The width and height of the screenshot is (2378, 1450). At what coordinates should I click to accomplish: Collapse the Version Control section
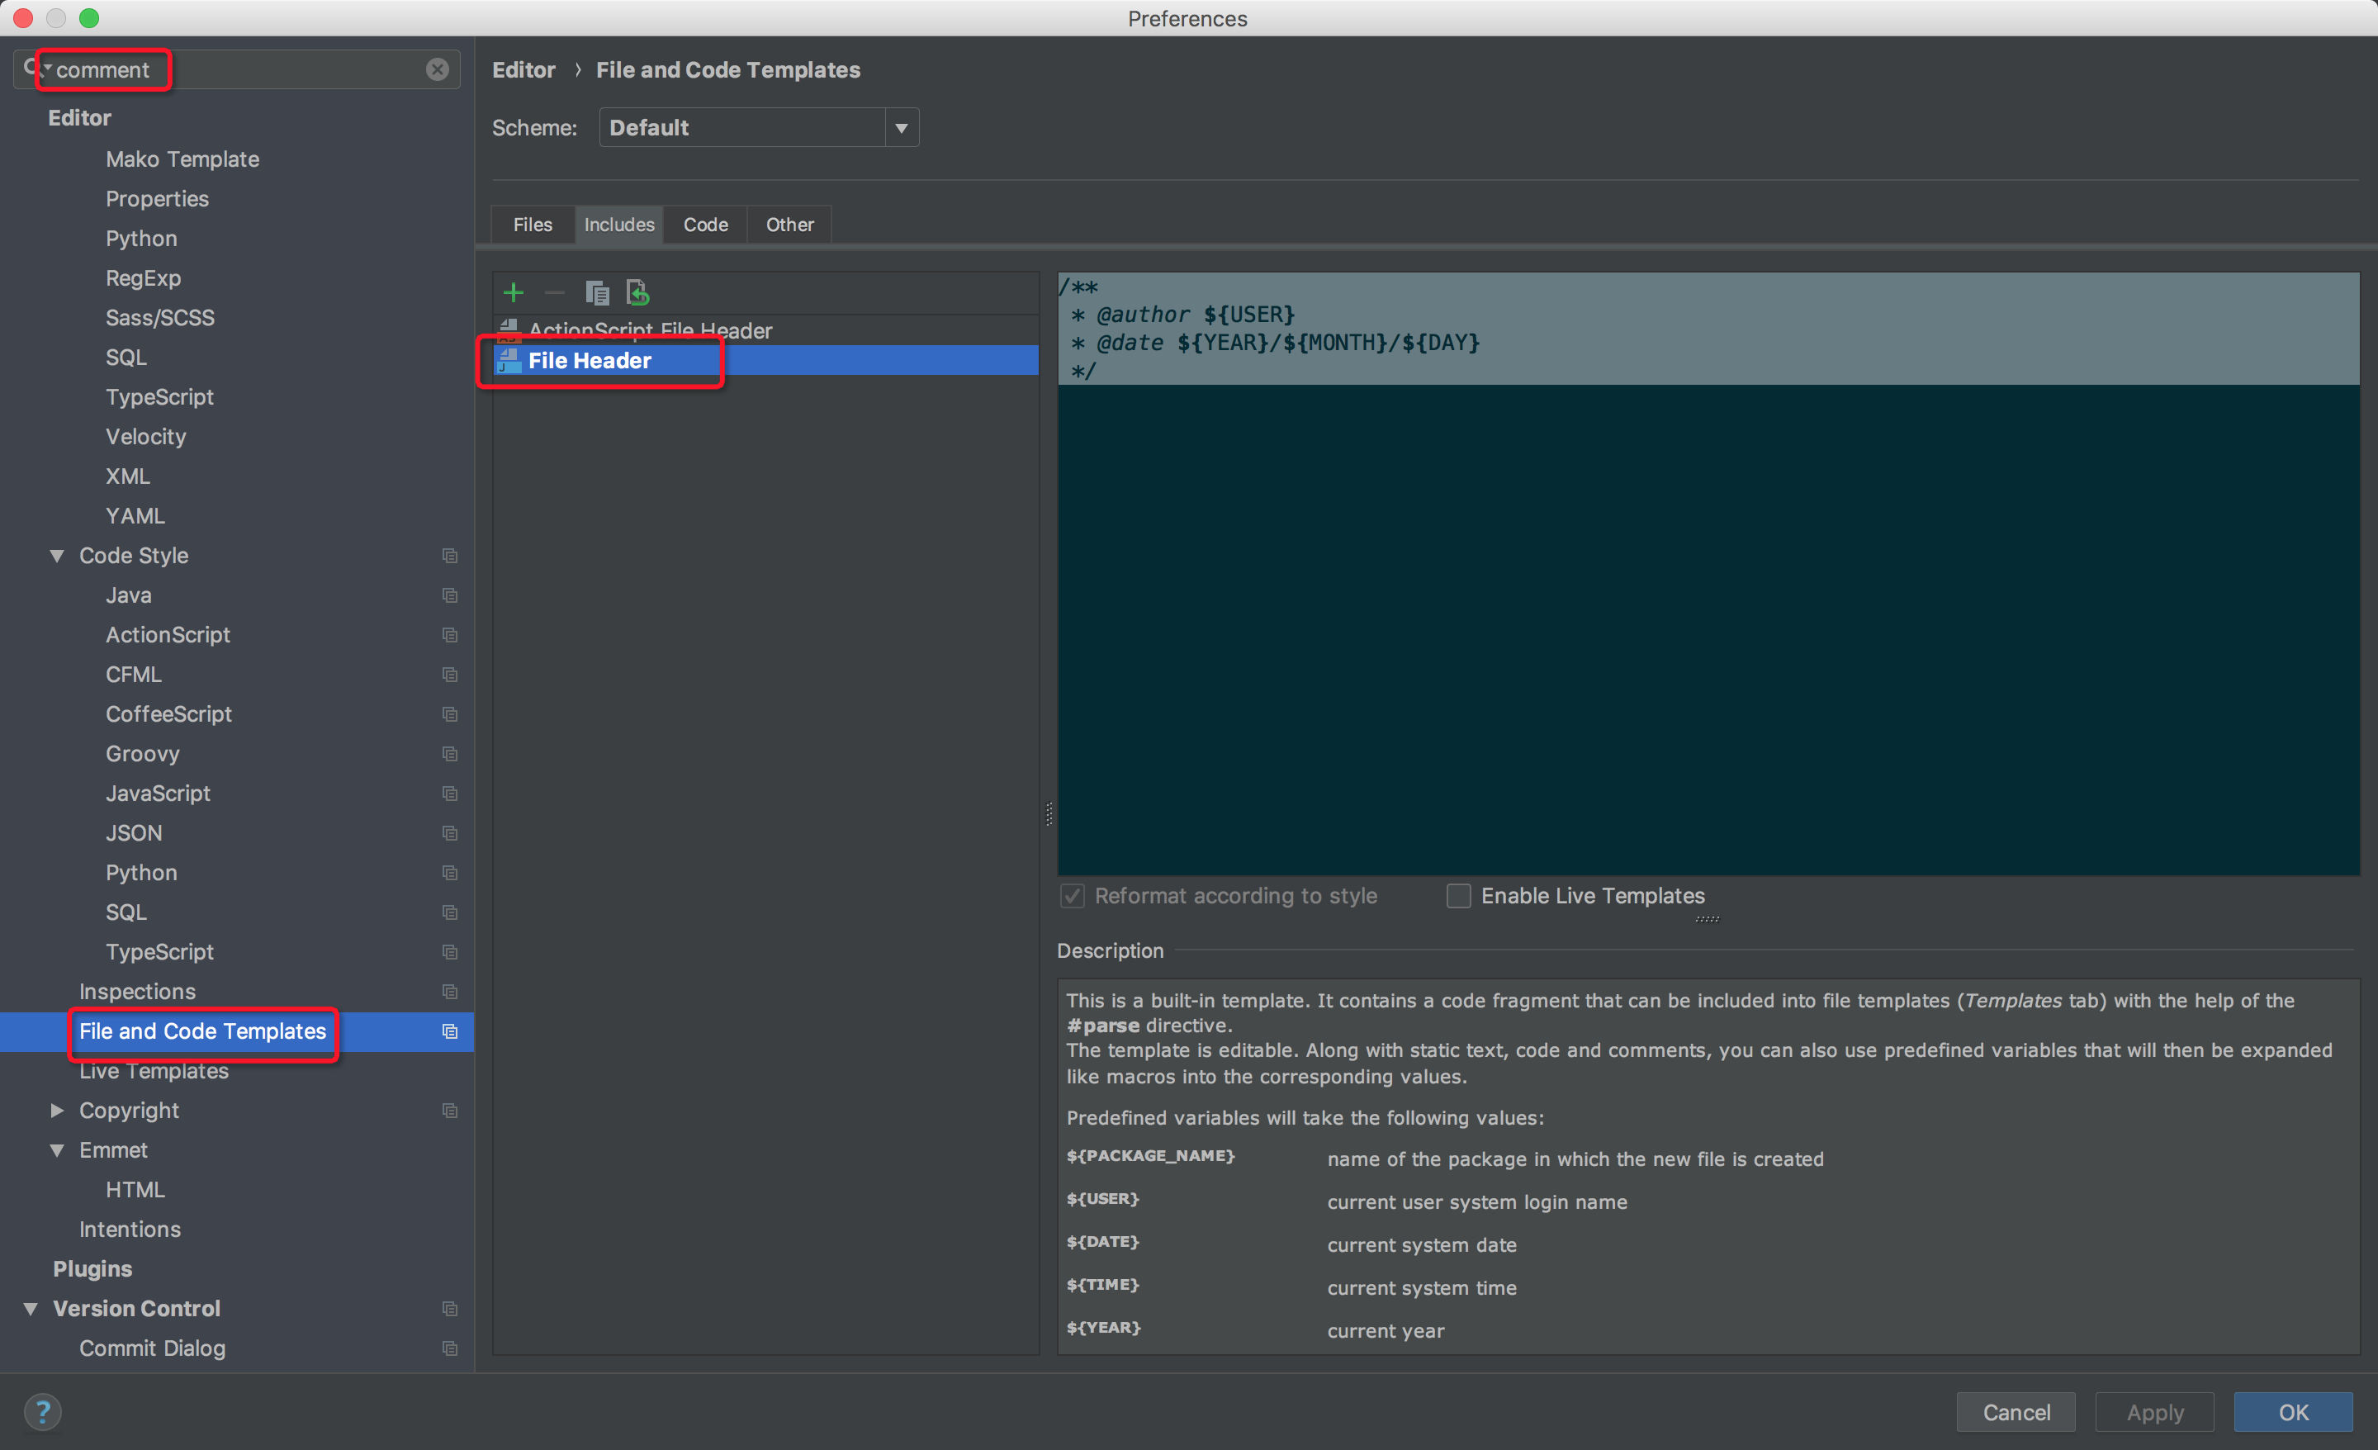(31, 1308)
